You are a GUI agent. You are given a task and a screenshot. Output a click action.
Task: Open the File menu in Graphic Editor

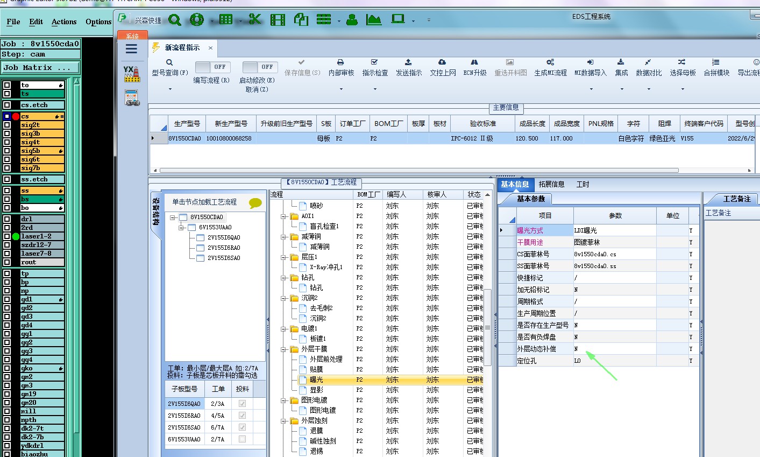click(13, 22)
